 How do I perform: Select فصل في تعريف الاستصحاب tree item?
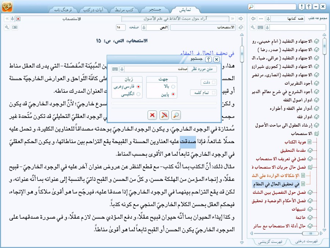point(281,158)
